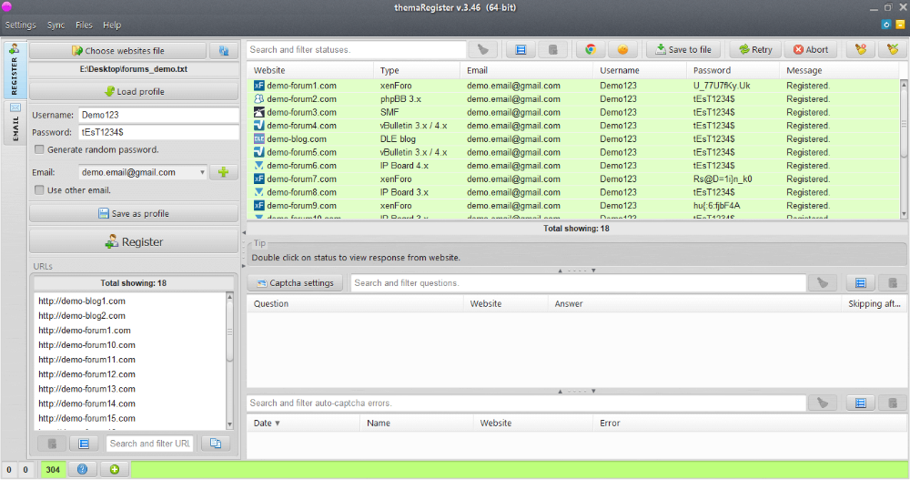
Task: Click broom icon beside questions search
Action: 823,283
